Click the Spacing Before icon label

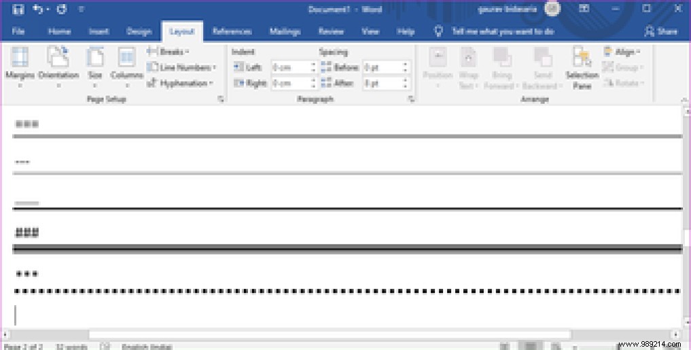(x=340, y=67)
